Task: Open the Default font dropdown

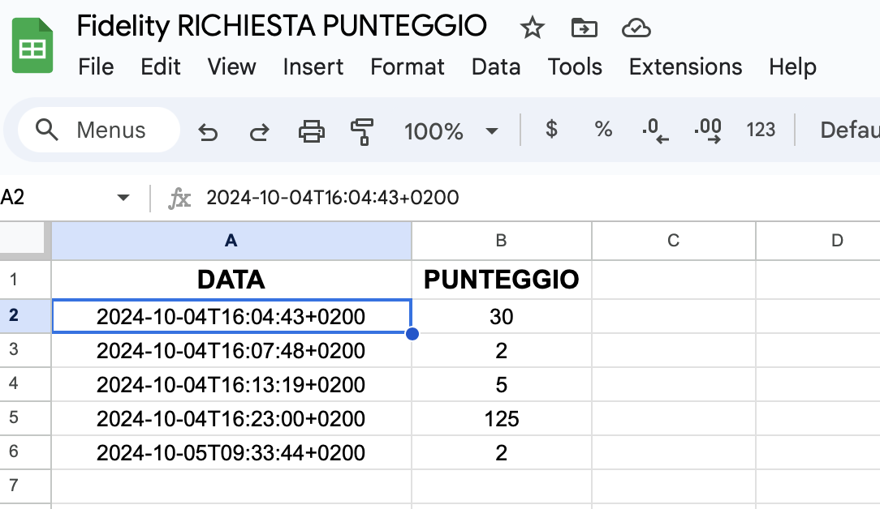Action: click(850, 130)
